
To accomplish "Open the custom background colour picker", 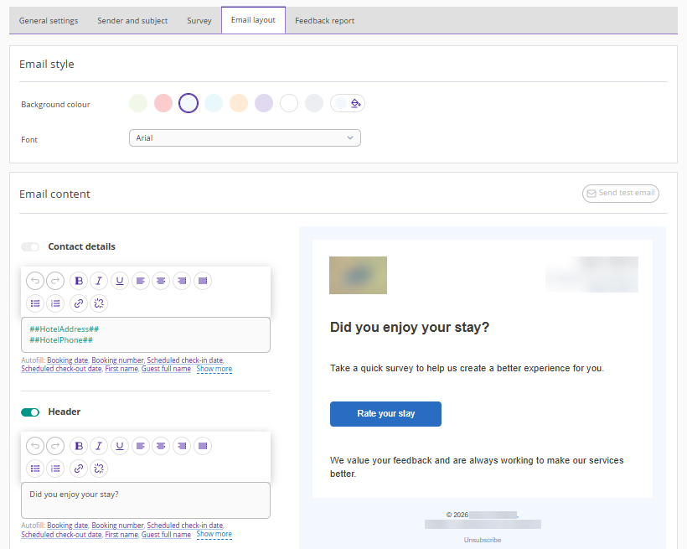I will click(x=348, y=103).
